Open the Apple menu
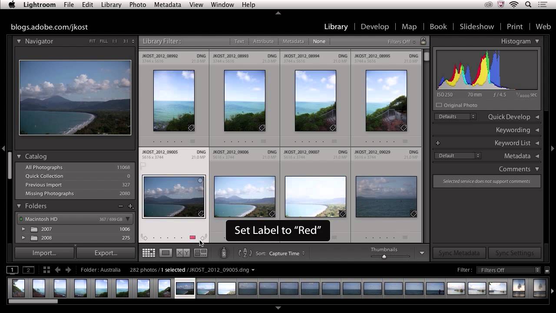Image resolution: width=556 pixels, height=313 pixels. pyautogui.click(x=12, y=5)
